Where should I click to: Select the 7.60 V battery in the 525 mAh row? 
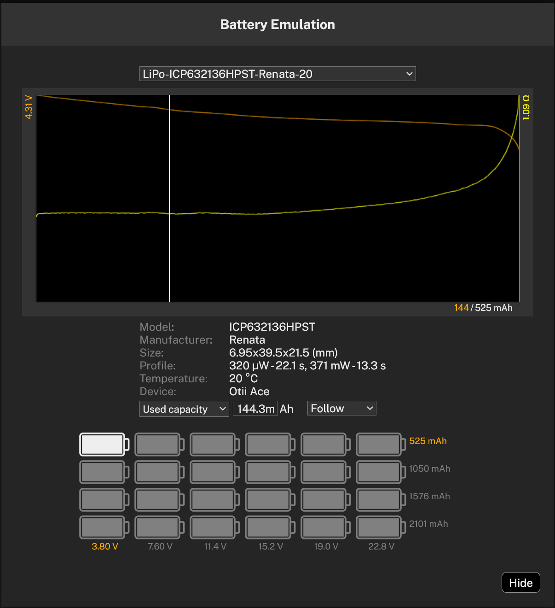click(159, 444)
